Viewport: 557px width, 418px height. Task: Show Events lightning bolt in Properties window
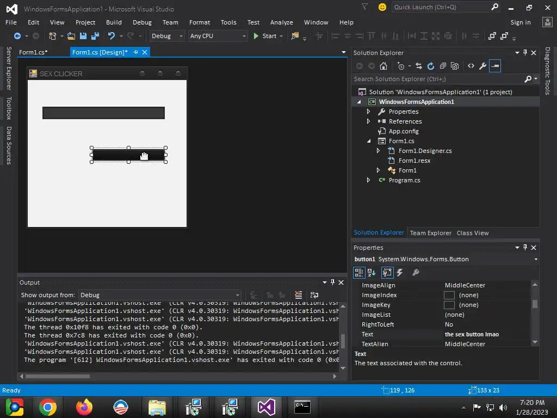[x=400, y=273]
